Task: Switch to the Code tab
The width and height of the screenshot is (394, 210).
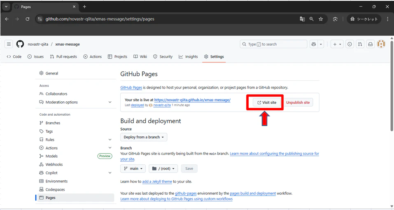Action: click(14, 57)
